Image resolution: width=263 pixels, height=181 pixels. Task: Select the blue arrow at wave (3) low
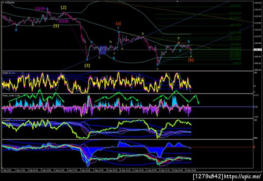pyautogui.click(x=87, y=59)
